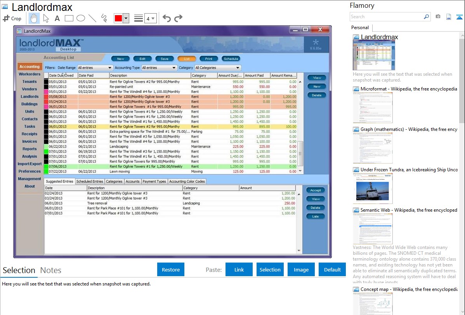Focus the Flamory Search field

387,17
